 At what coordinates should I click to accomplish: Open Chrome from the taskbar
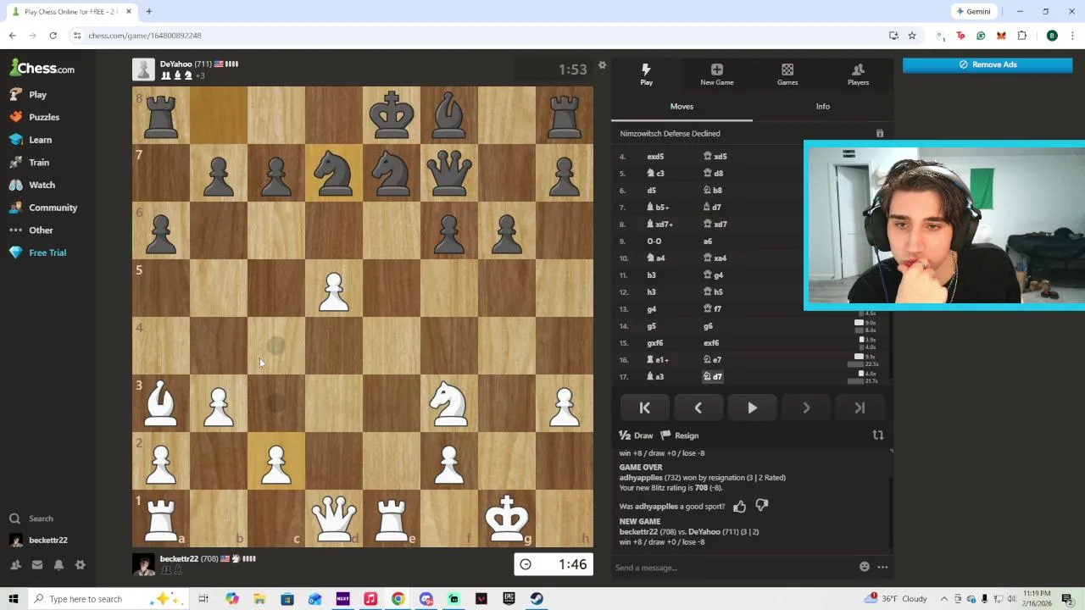pyautogui.click(x=398, y=599)
